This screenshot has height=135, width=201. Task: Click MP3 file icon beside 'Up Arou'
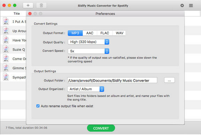coord(6,31)
